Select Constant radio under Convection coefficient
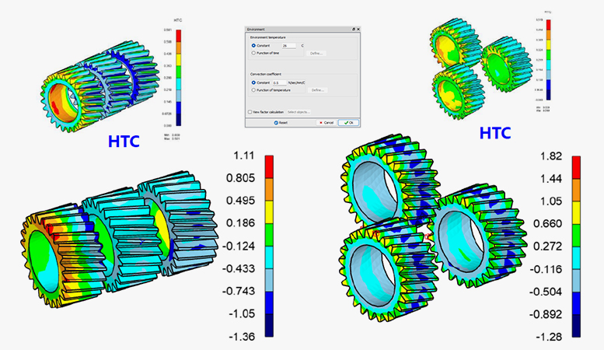Image resolution: width=604 pixels, height=350 pixels. point(253,82)
